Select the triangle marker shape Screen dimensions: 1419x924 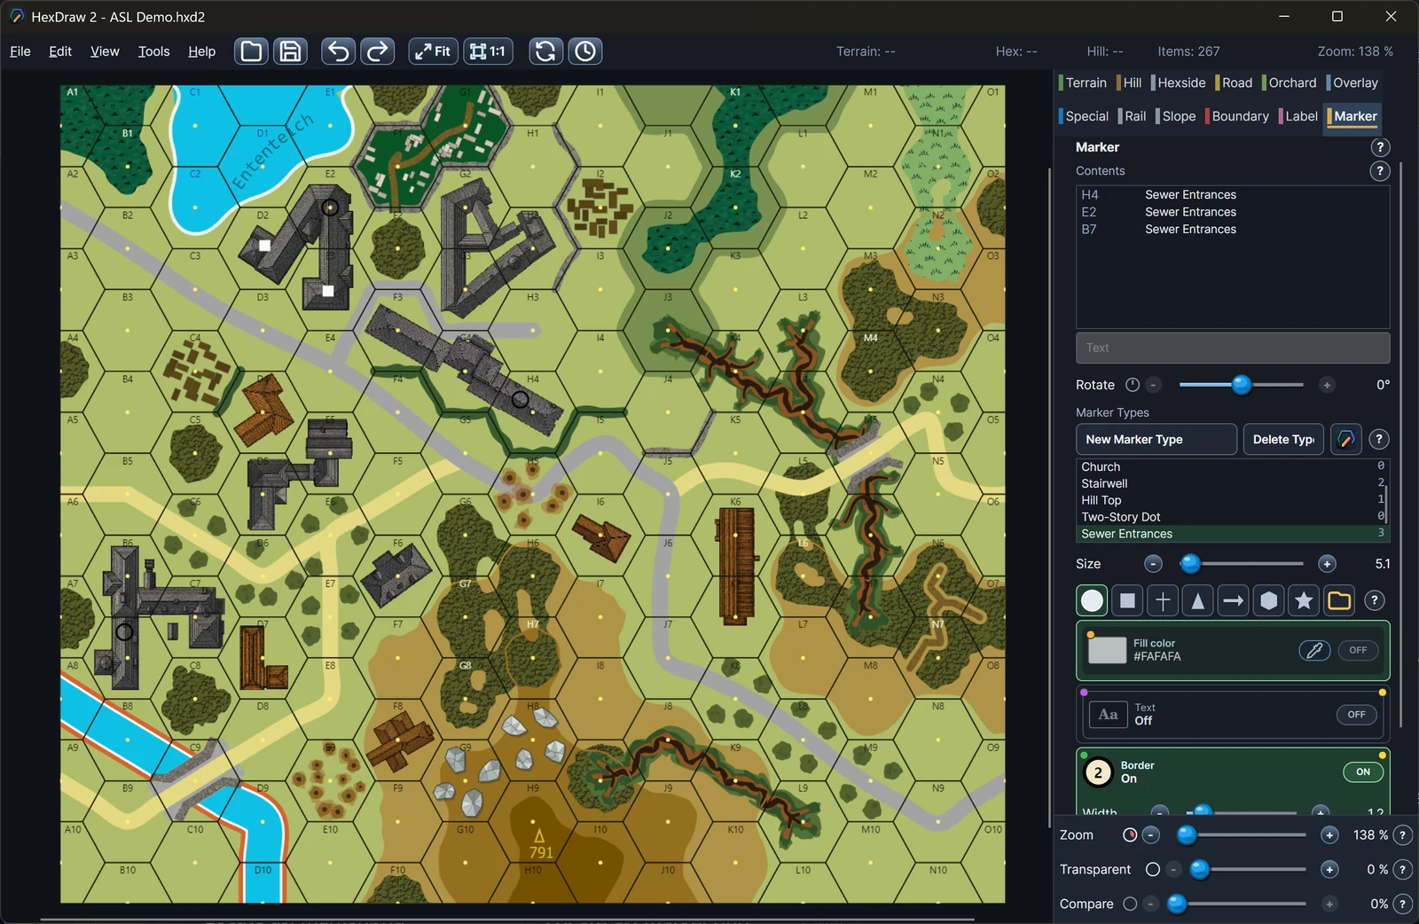click(1198, 600)
